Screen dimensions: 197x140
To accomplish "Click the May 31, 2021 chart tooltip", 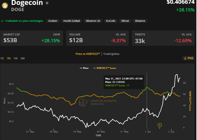I will (124, 82).
